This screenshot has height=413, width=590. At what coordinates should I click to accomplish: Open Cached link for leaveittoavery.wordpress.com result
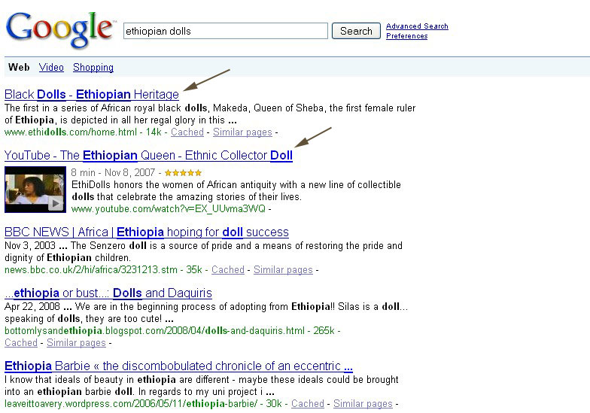pos(307,403)
